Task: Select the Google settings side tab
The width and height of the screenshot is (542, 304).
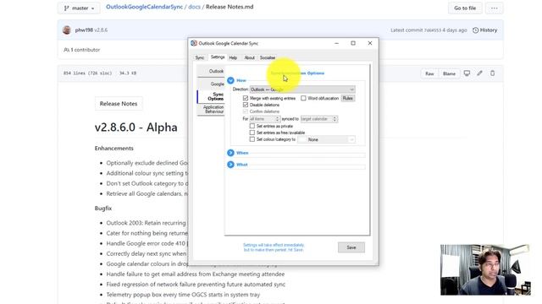Action: point(211,84)
